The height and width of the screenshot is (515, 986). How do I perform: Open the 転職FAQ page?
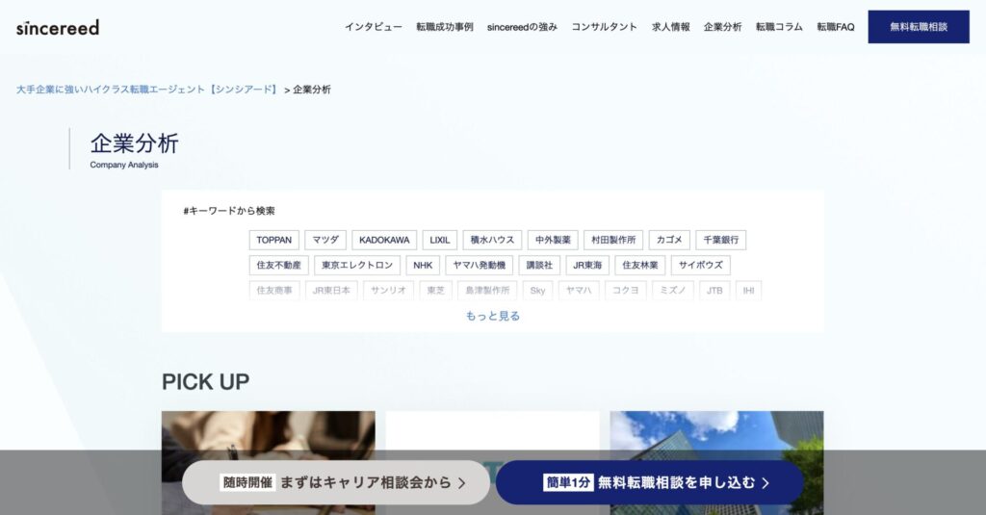(835, 27)
